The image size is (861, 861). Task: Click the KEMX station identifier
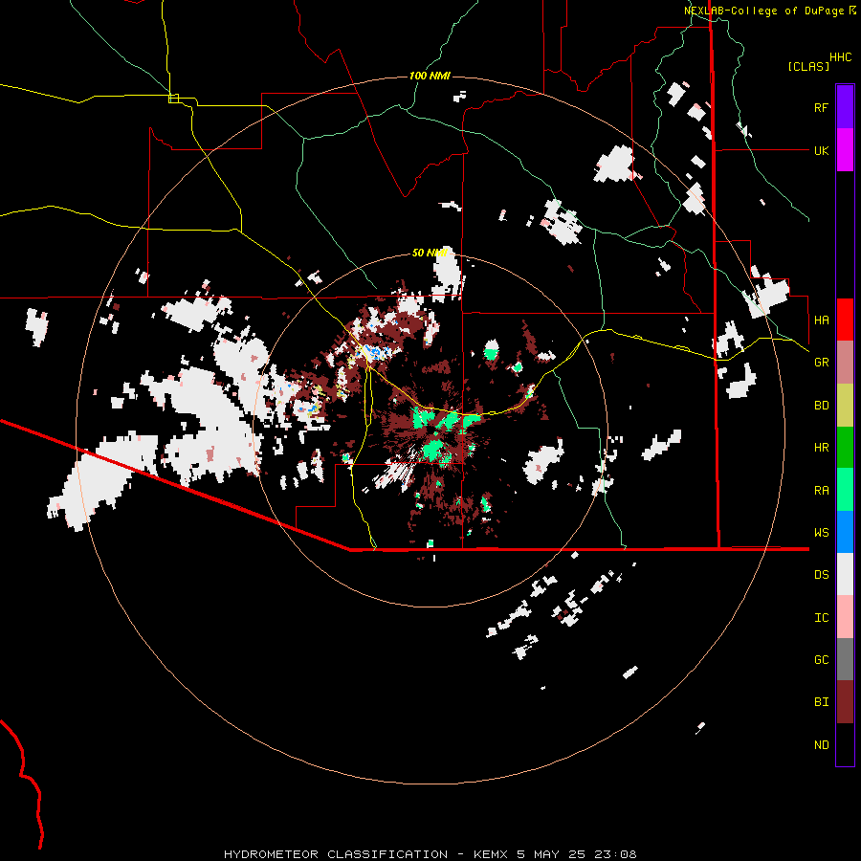click(x=492, y=854)
